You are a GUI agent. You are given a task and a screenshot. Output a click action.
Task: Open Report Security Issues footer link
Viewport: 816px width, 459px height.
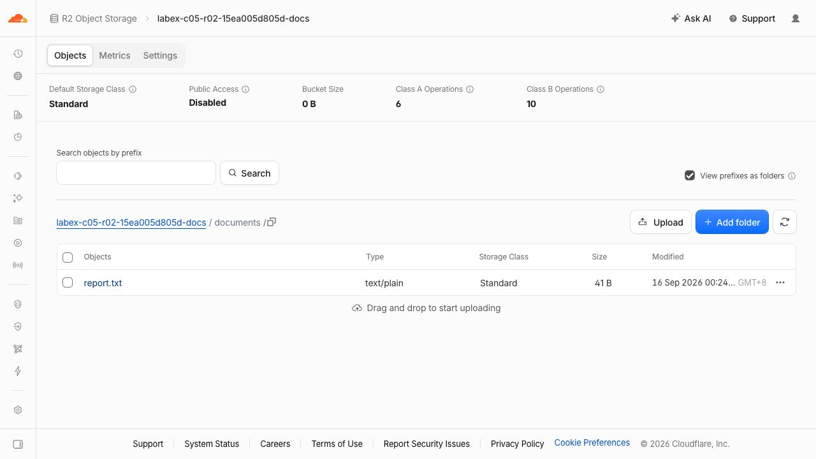coord(426,444)
